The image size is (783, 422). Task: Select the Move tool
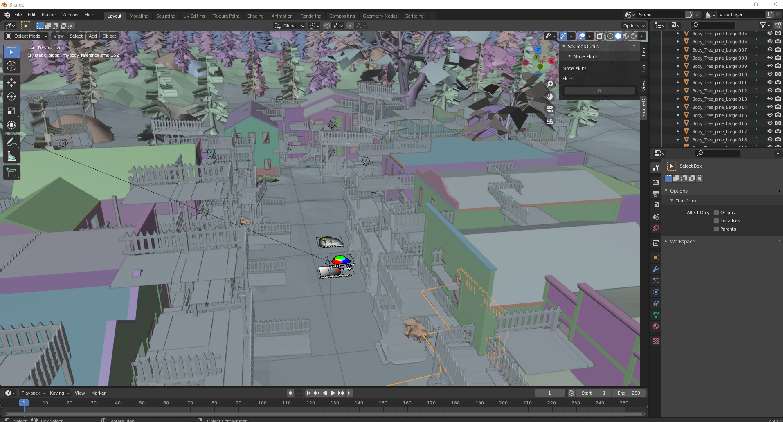[11, 82]
